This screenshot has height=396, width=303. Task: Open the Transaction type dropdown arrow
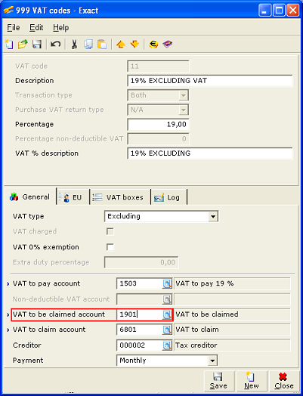click(x=184, y=95)
